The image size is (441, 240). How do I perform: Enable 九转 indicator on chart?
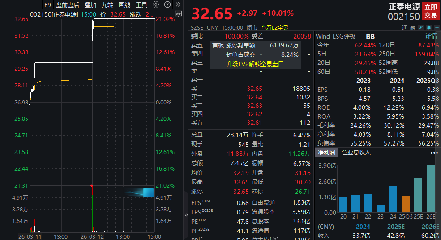pos(107,5)
